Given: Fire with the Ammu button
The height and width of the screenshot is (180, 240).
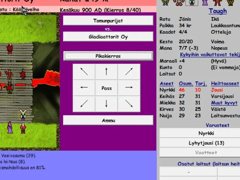Looking at the screenshot, I should (108, 120).
